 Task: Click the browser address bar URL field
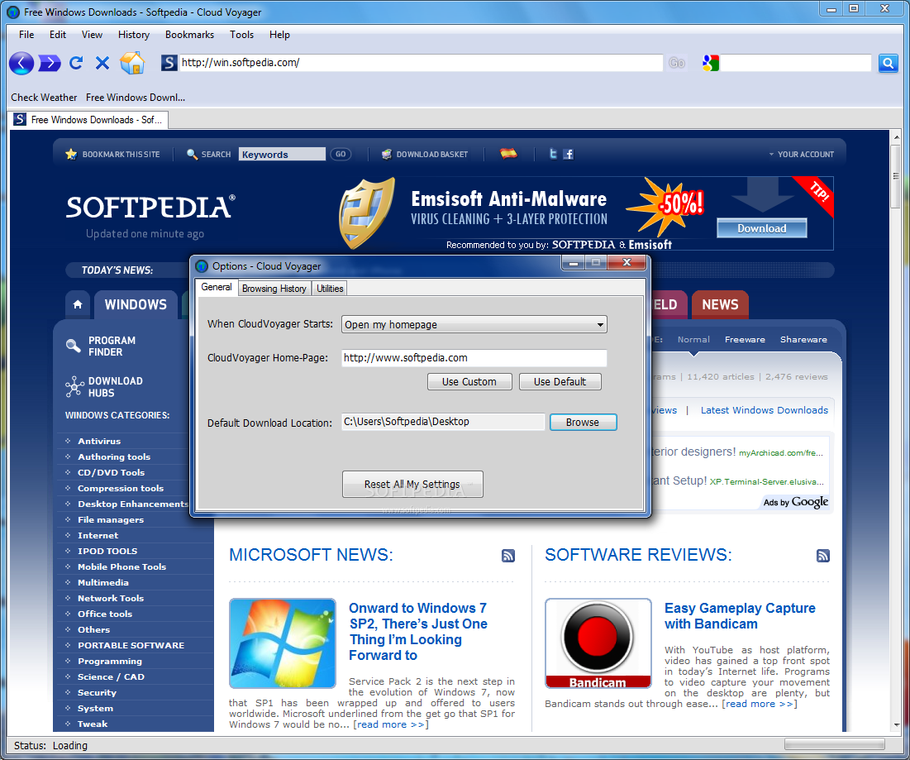click(x=421, y=63)
